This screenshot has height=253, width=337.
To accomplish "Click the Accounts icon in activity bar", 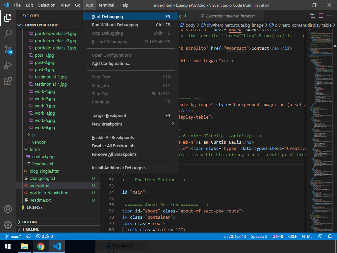I will pyautogui.click(x=8, y=209).
